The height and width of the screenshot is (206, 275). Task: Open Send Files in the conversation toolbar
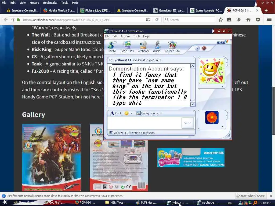[x=127, y=47]
